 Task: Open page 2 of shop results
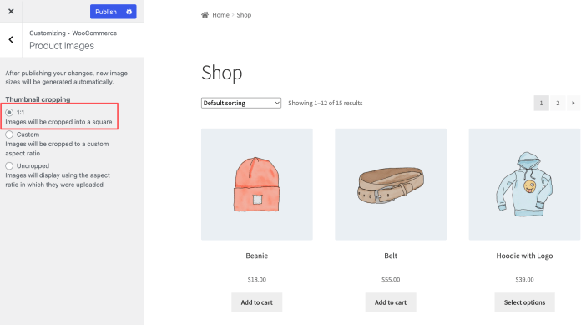coord(558,104)
